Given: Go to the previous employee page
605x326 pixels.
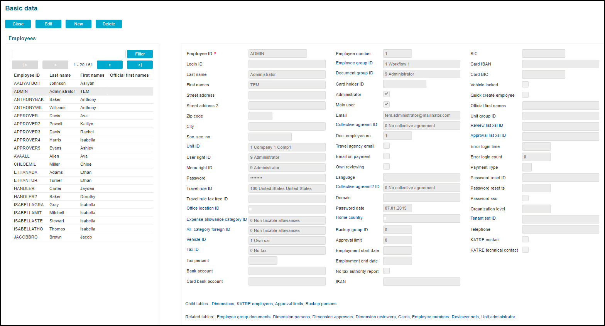Looking at the screenshot, I should tap(55, 65).
